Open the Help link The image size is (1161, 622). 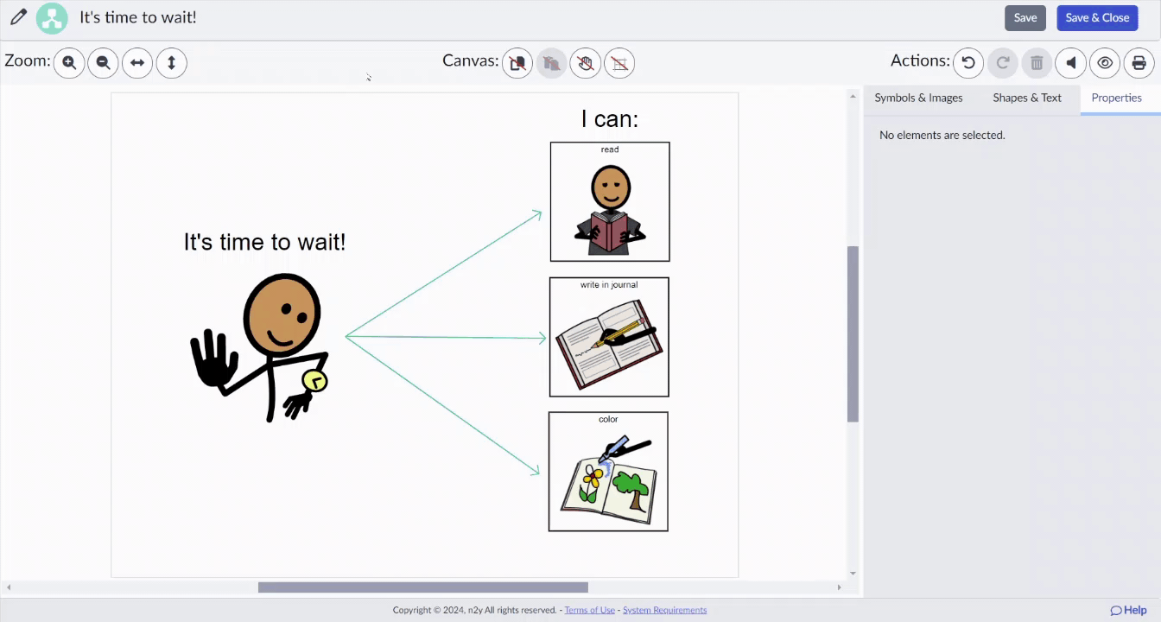pos(1129,610)
